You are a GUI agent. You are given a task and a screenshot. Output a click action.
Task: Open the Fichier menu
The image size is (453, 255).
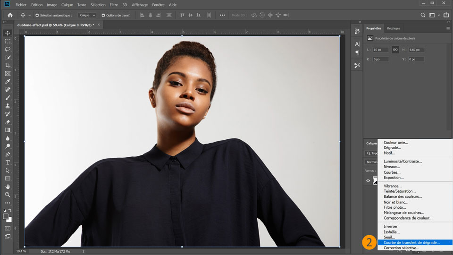click(x=21, y=5)
